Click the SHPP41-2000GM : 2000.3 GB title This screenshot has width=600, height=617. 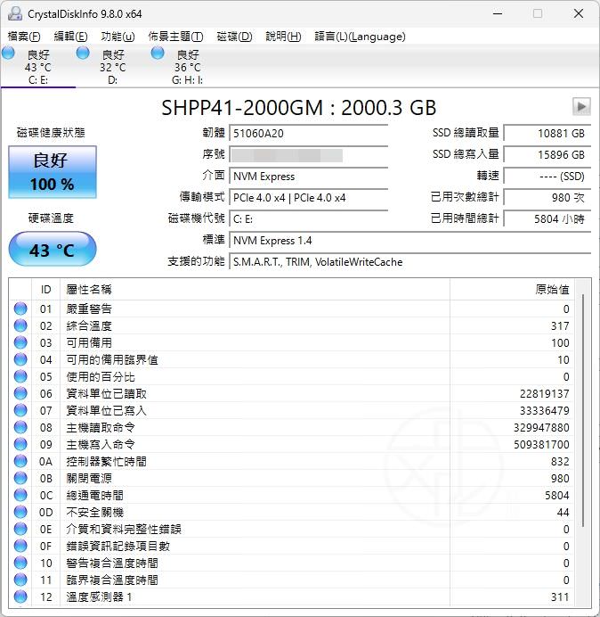298,108
